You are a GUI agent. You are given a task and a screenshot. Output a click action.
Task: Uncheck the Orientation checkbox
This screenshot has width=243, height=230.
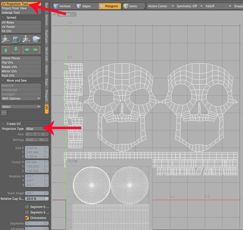pyautogui.click(x=27, y=218)
